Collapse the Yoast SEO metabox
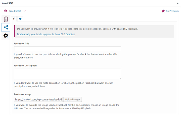Image resolution: width=181 pixels, height=115 pixels. coord(178,3)
